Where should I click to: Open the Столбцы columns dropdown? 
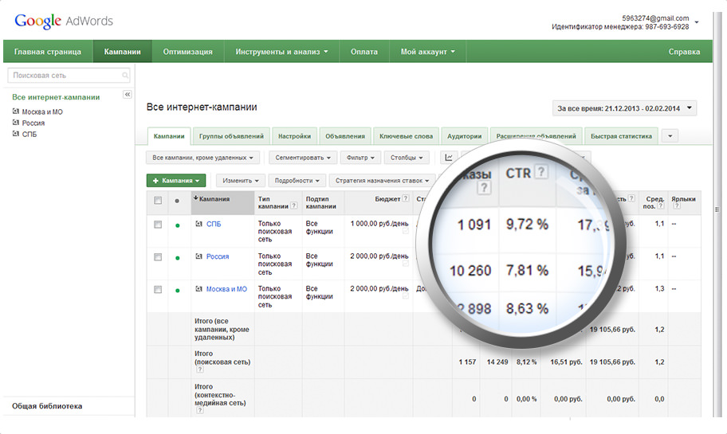(x=407, y=158)
